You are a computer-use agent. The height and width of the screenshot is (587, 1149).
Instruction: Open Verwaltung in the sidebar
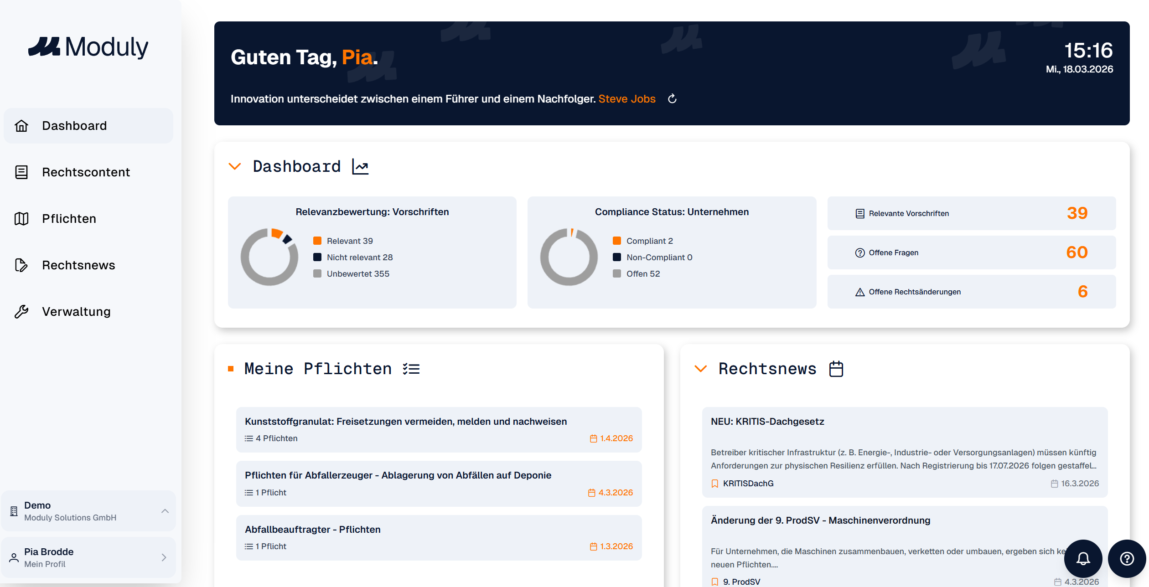point(76,312)
